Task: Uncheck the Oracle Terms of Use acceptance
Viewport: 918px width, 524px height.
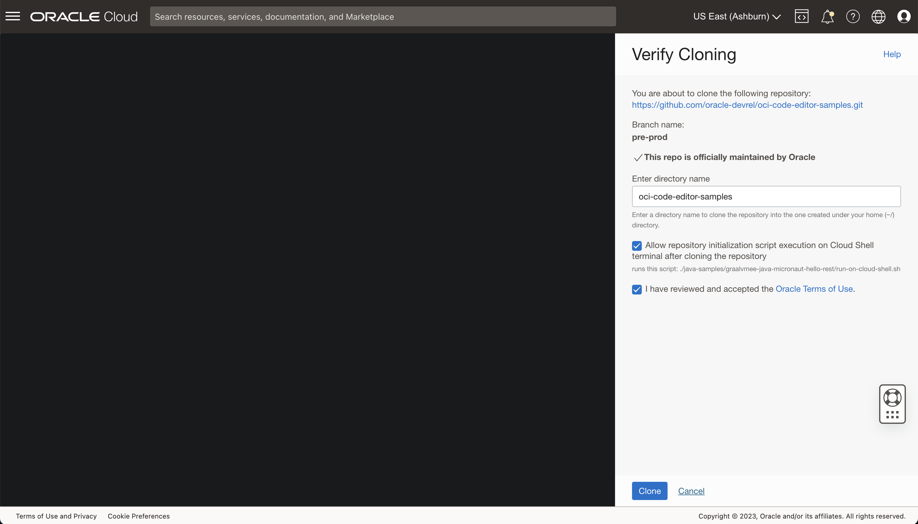Action: [x=637, y=289]
